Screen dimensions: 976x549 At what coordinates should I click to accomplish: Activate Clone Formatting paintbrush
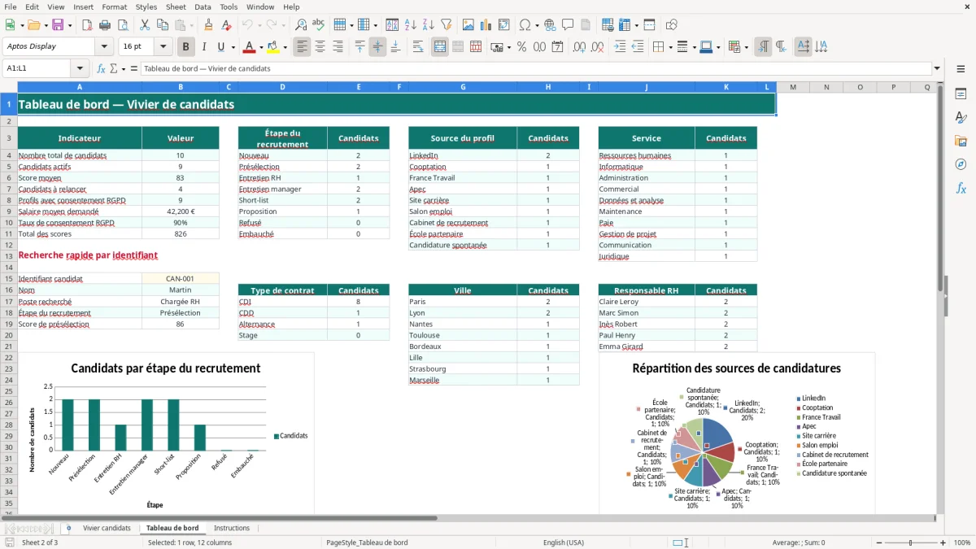[x=208, y=25]
